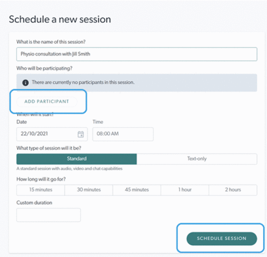Pick the 45 minutes duration option
Viewport: 267px width, 257px height.
[x=137, y=190]
